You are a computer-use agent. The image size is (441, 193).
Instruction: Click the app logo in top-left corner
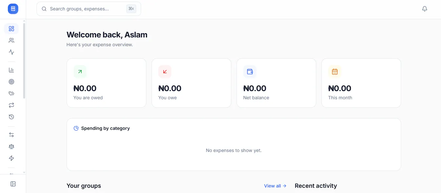pyautogui.click(x=13, y=9)
